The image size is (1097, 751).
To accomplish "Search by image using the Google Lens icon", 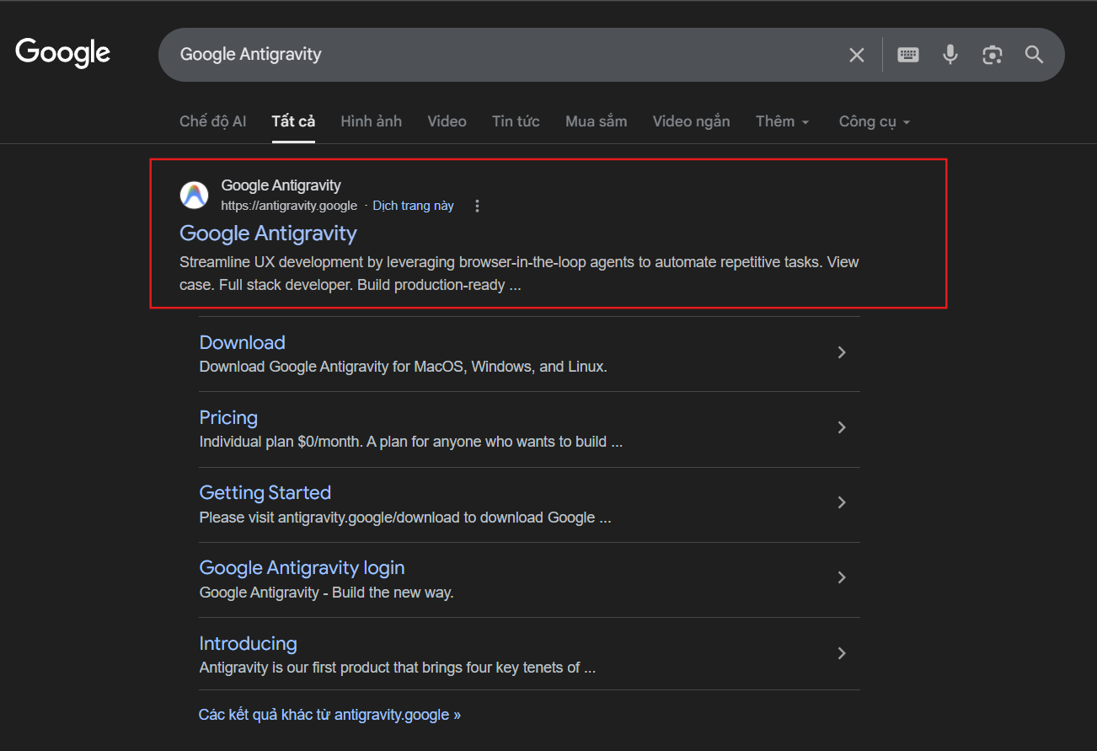I will click(x=992, y=54).
